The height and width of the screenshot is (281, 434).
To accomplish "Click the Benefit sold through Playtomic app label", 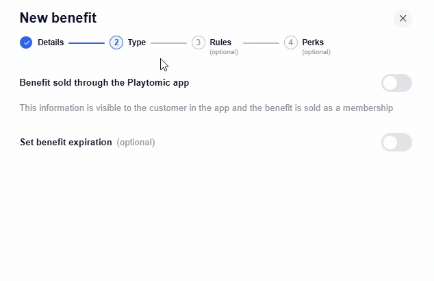I will tap(104, 83).
